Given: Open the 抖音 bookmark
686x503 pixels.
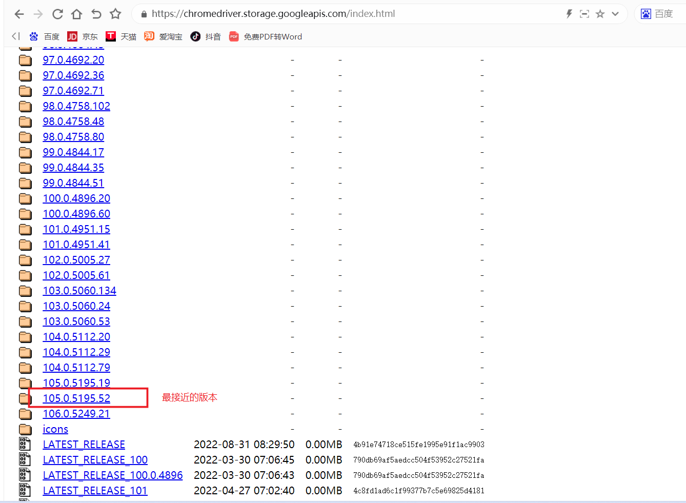Looking at the screenshot, I should [x=206, y=36].
